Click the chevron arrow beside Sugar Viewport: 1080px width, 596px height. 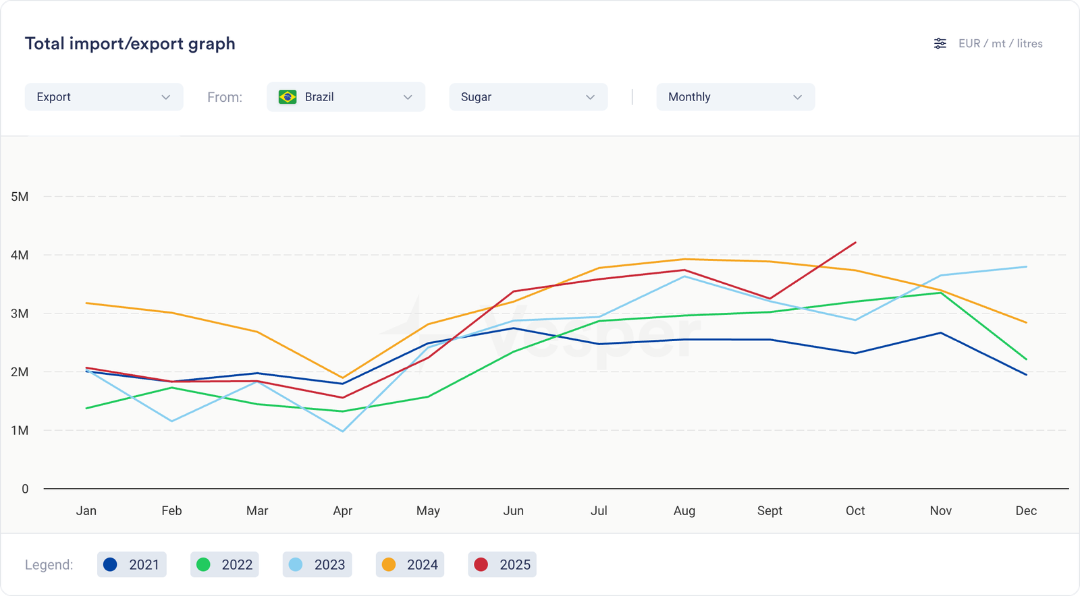[x=590, y=97]
